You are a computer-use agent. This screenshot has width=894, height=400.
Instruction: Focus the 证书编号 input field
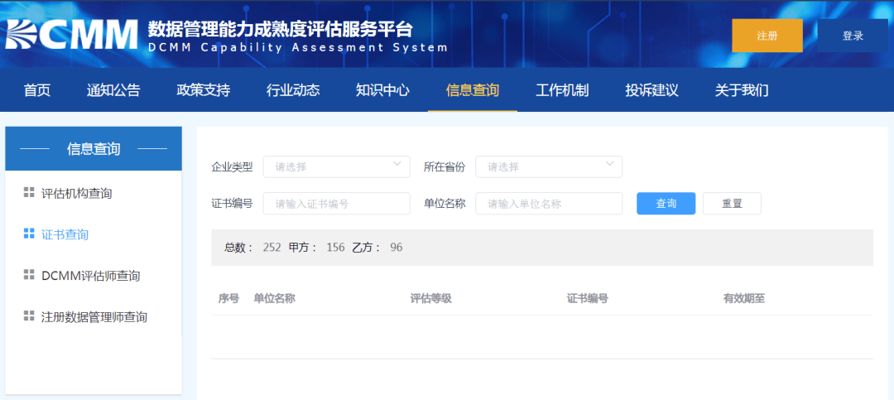pyautogui.click(x=336, y=204)
